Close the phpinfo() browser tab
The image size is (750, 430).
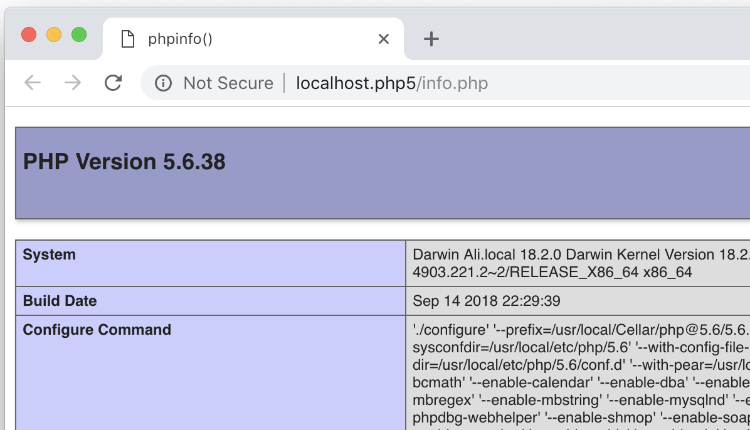384,39
